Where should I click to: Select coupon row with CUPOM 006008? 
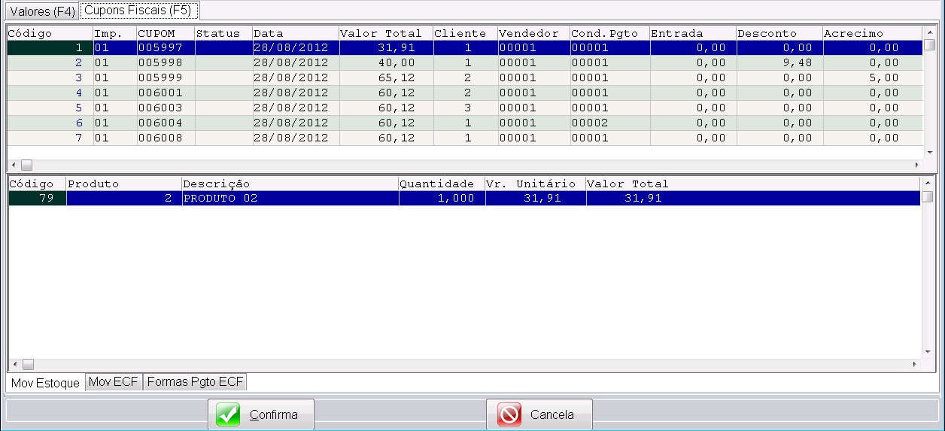click(x=165, y=138)
